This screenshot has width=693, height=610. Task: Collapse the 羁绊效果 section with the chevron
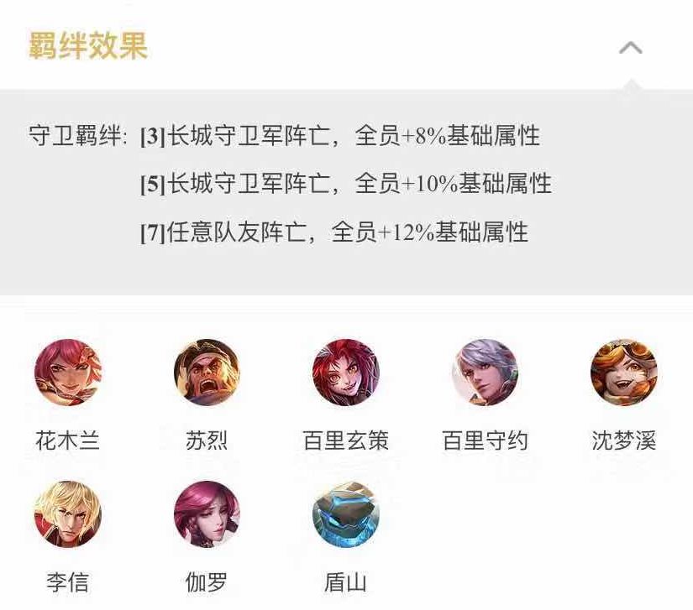[x=631, y=47]
